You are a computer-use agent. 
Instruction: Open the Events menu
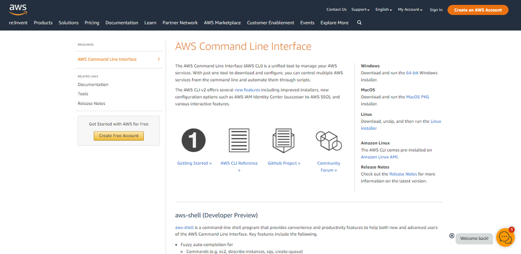[307, 22]
